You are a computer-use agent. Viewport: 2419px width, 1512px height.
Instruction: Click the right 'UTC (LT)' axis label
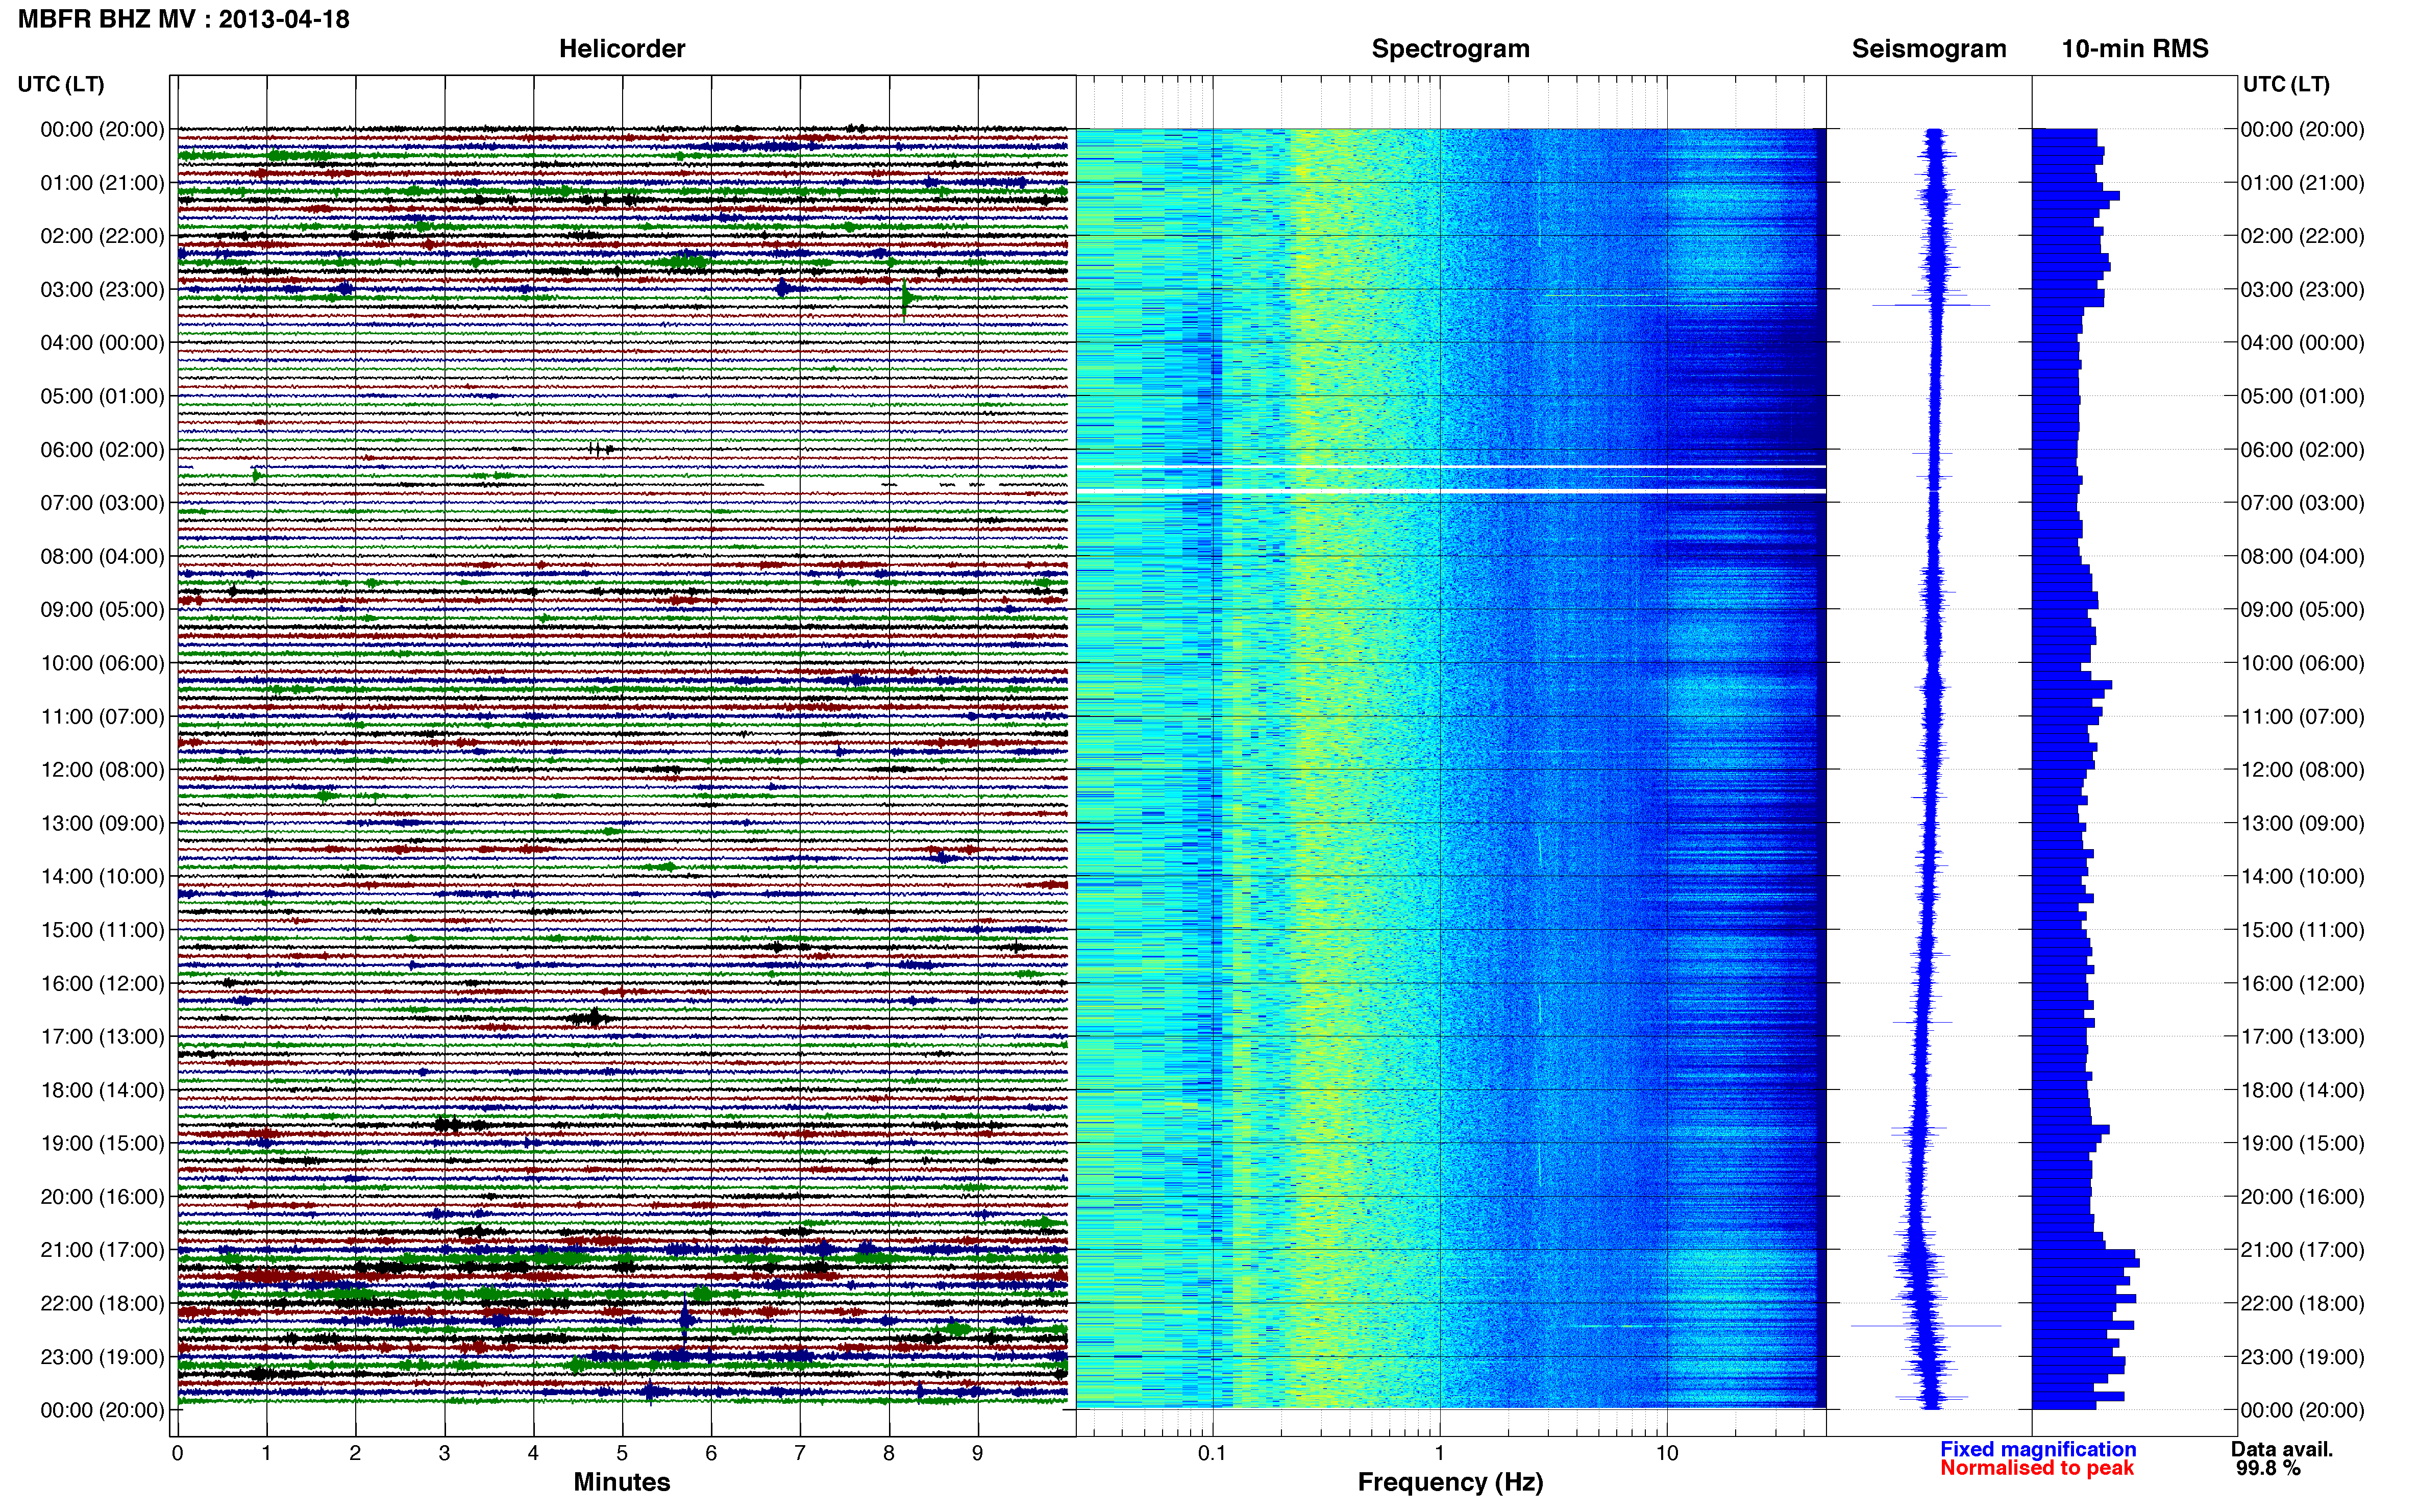tap(2286, 84)
